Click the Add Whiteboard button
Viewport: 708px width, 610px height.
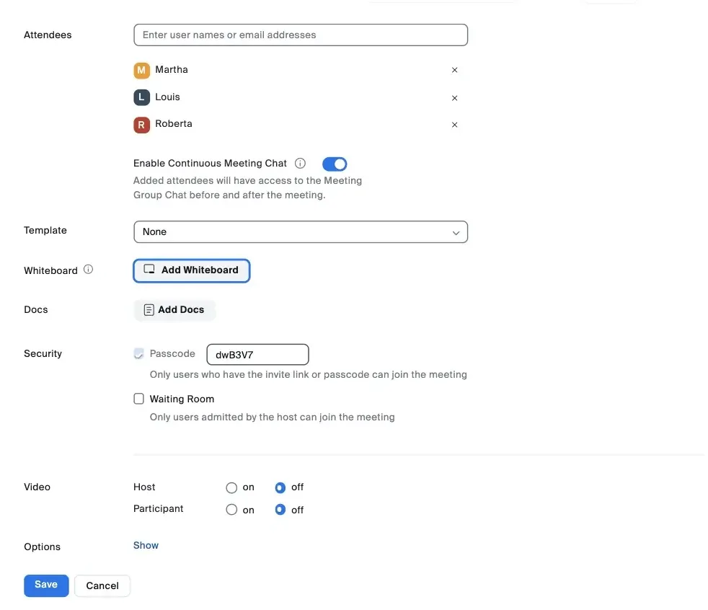[x=192, y=270]
